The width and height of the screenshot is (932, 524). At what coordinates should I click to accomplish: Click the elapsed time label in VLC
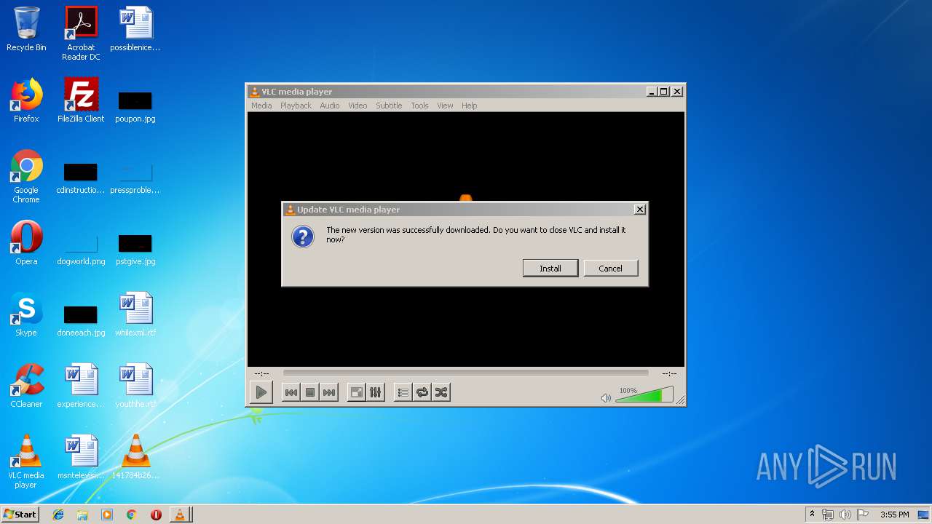(261, 373)
